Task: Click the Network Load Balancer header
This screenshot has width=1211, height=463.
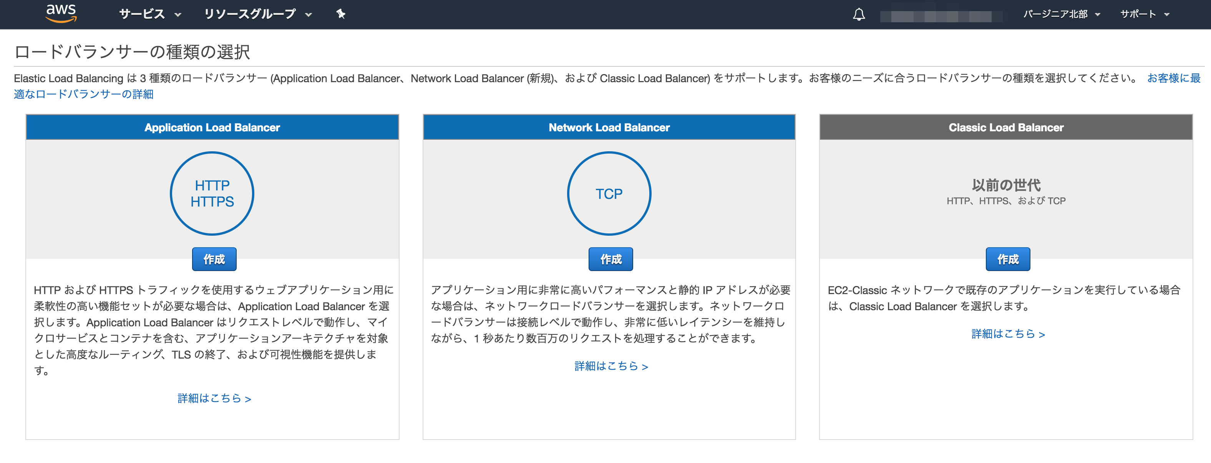Action: 609,127
